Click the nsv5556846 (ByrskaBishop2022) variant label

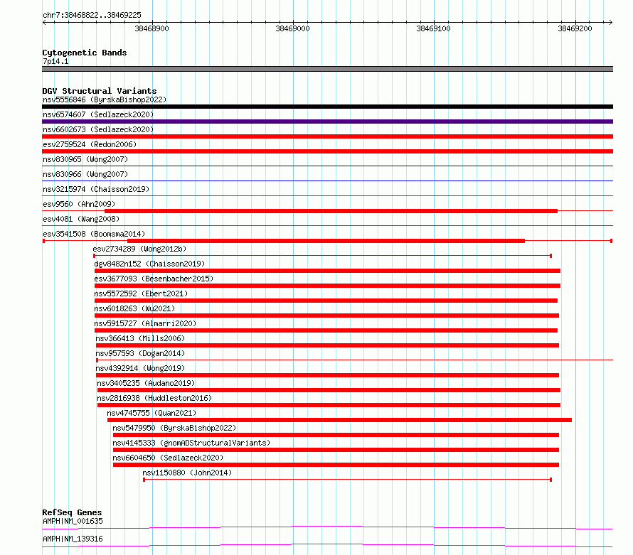coord(105,99)
